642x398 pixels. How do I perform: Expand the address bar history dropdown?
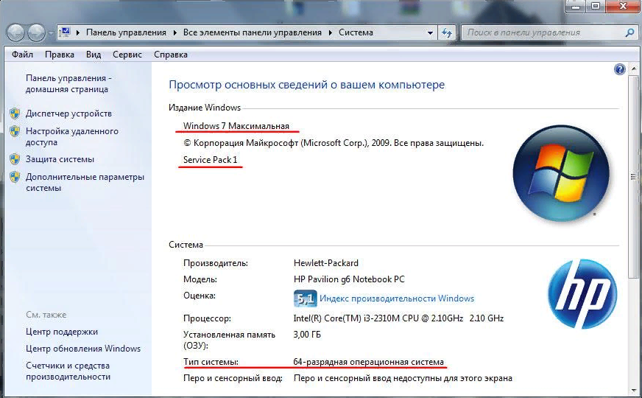[x=429, y=33]
